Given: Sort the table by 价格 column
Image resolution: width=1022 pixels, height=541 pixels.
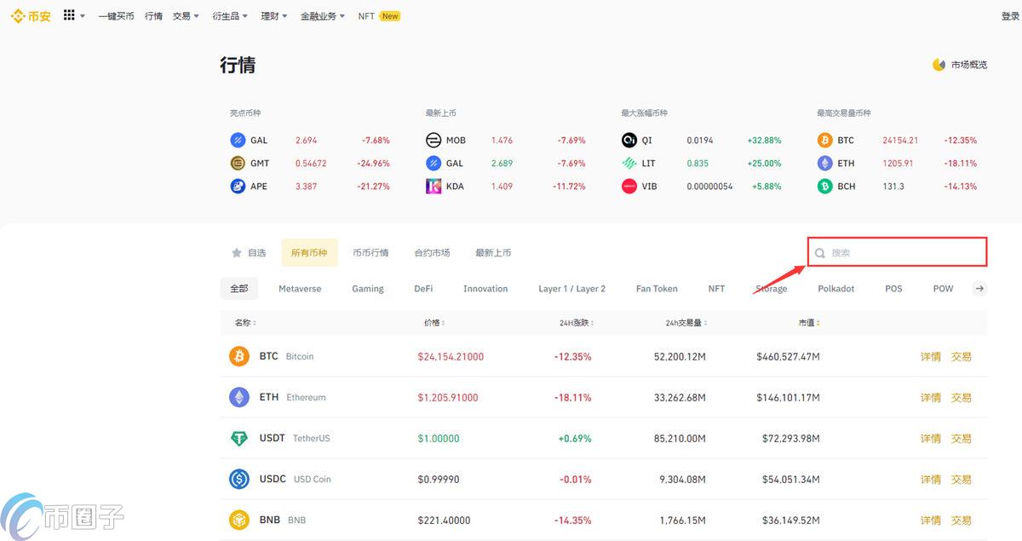Looking at the screenshot, I should tap(434, 323).
